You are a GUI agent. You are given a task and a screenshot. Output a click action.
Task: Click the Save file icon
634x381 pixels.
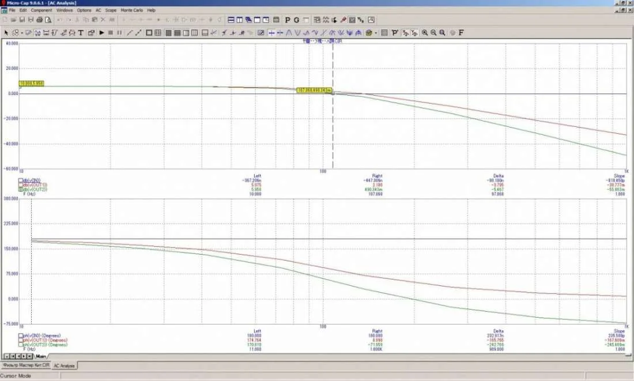22,20
